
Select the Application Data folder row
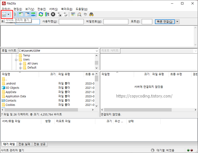pos(48,97)
